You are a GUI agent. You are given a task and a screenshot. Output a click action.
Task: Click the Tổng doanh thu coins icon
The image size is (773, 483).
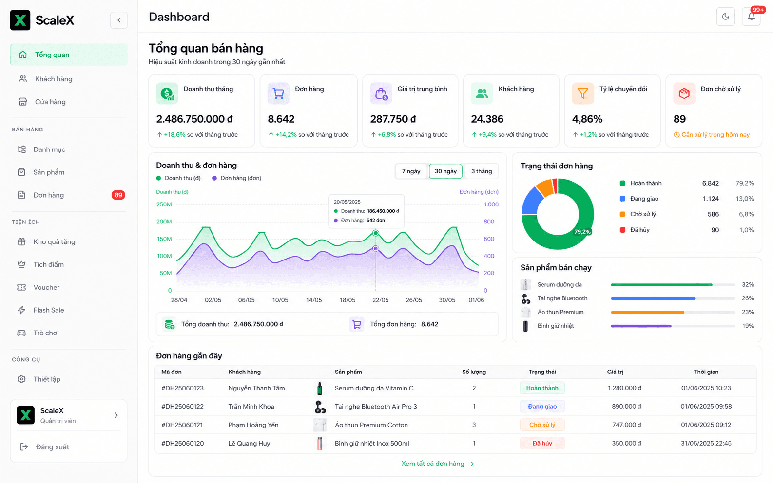[170, 324]
